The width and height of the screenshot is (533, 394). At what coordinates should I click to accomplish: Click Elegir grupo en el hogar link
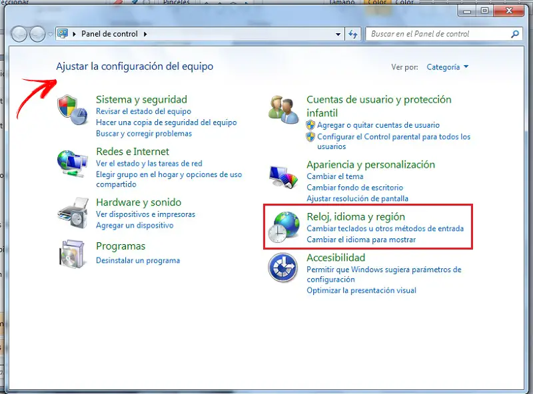pos(169,179)
